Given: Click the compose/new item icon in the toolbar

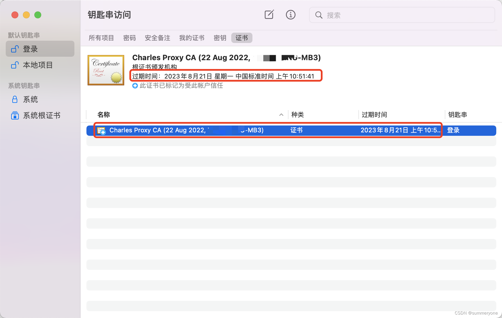Looking at the screenshot, I should 269,15.
